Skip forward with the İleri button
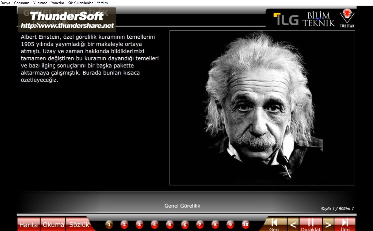 [x=345, y=224]
